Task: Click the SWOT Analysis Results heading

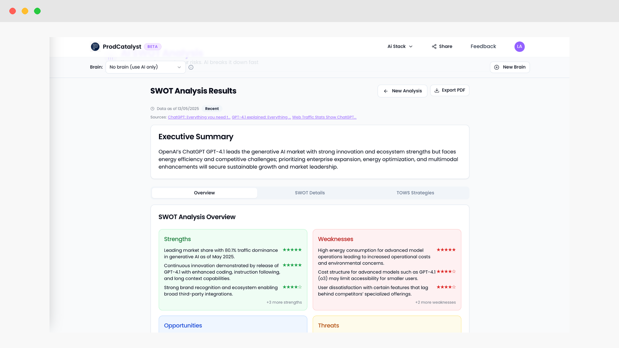Action: click(x=193, y=91)
